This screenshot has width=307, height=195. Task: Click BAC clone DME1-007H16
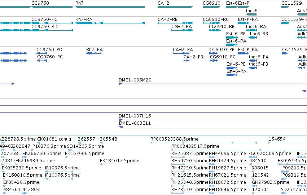pyautogui.click(x=213, y=120)
